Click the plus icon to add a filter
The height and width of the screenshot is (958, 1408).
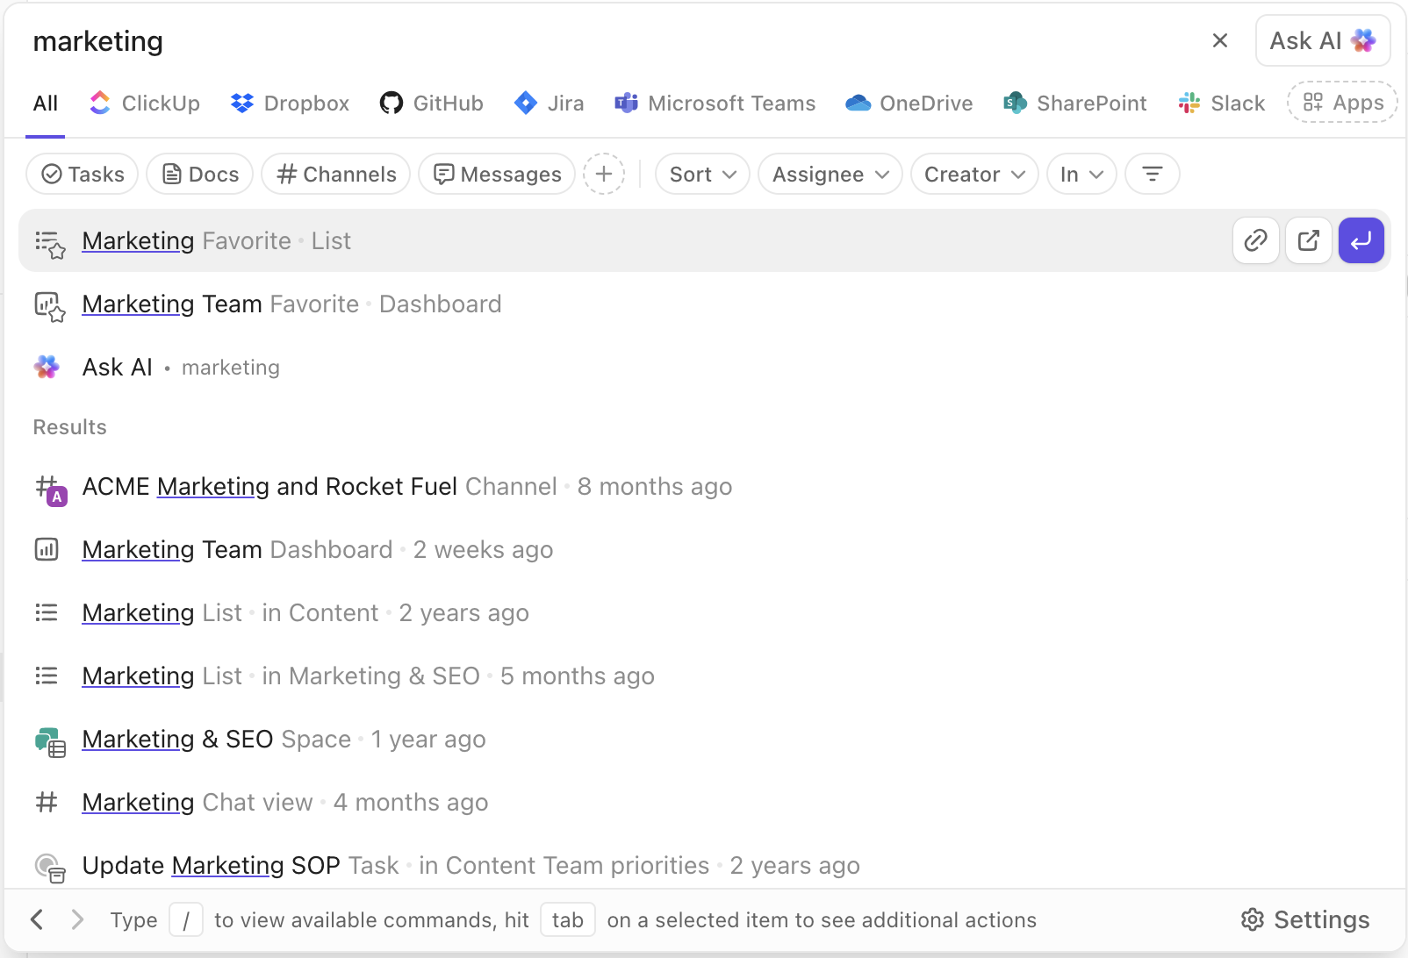[604, 174]
